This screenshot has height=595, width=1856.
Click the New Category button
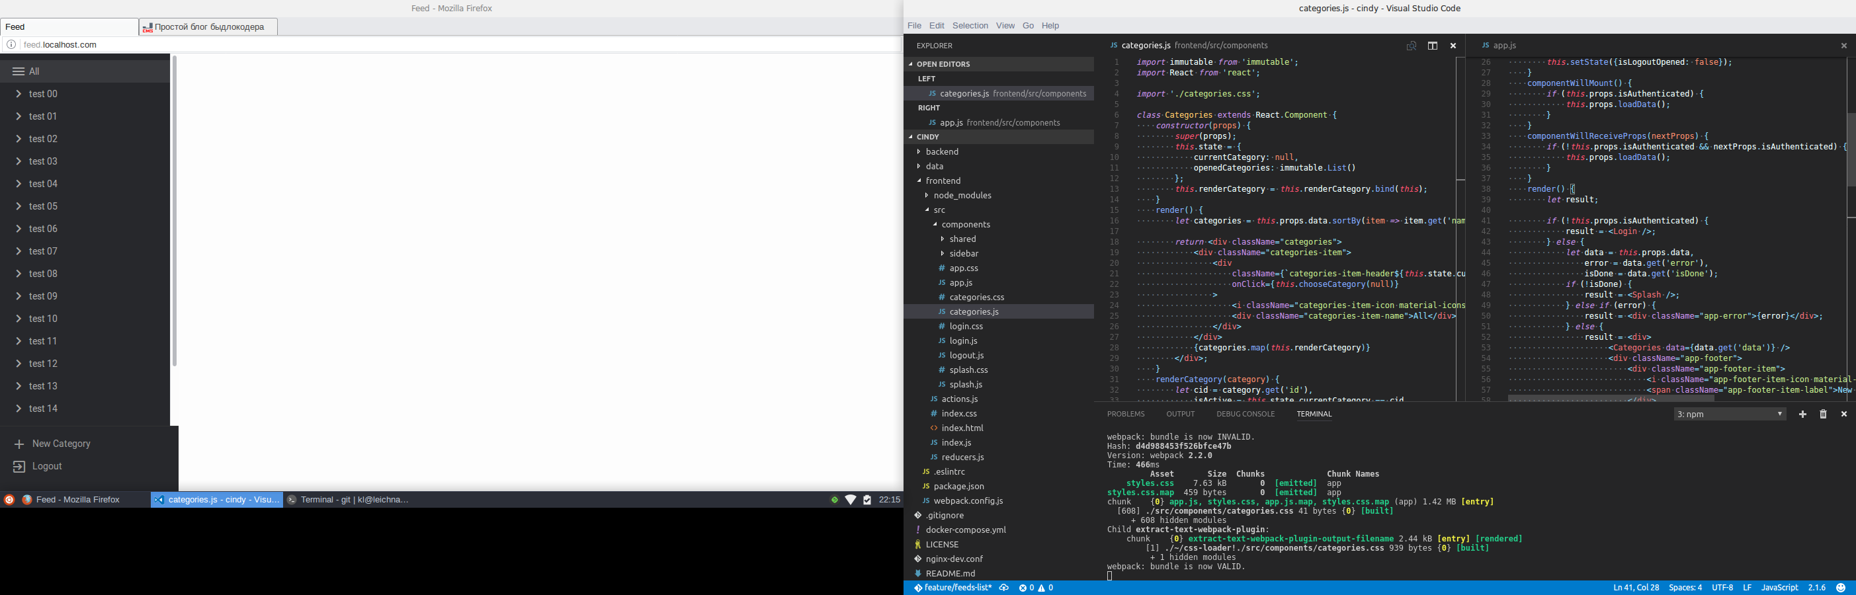click(62, 444)
